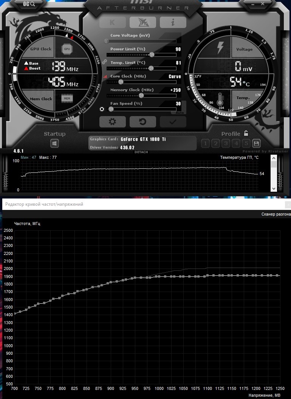This screenshot has height=399, width=291.
Task: Select profile slot 3
Action: pyautogui.click(x=226, y=143)
